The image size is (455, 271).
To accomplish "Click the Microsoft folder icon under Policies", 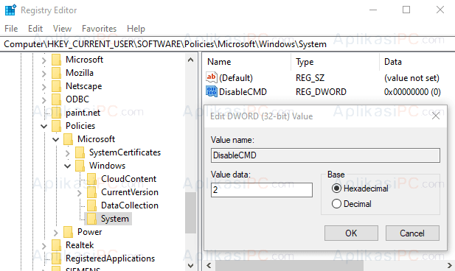I will [68, 139].
